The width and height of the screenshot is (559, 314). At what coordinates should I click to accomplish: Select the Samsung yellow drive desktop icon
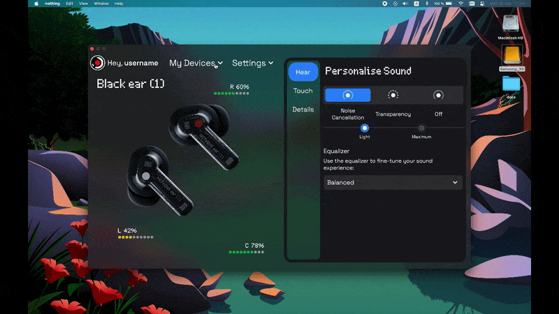pyautogui.click(x=511, y=58)
